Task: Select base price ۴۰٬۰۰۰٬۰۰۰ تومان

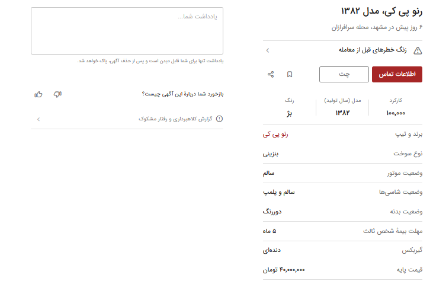Action: pos(284,270)
